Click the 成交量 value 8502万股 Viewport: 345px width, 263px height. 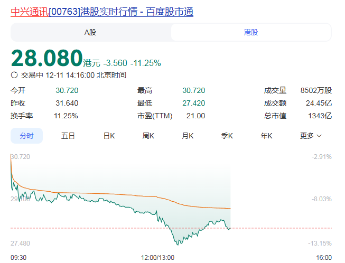(x=315, y=90)
